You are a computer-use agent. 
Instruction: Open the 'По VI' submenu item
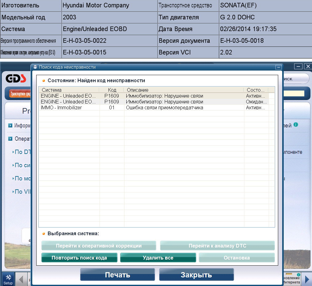[x=22, y=191]
